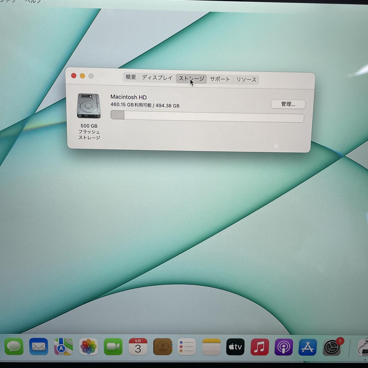Launch Mail from the Dock
This screenshot has width=368, height=368.
(39, 347)
